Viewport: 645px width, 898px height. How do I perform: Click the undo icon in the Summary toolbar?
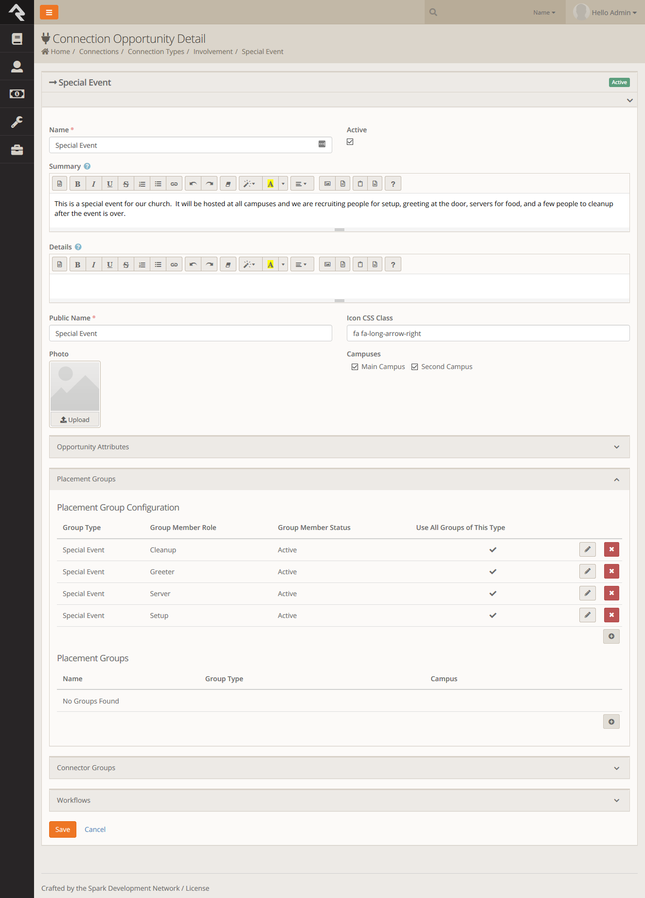coord(193,184)
